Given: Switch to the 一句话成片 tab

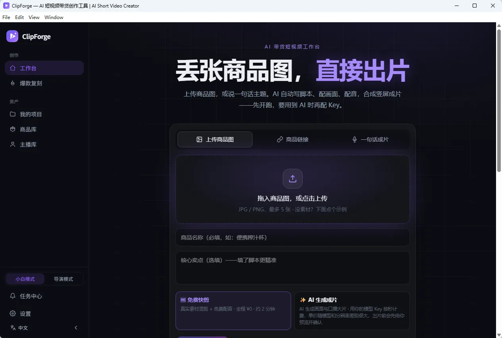Looking at the screenshot, I should point(370,139).
